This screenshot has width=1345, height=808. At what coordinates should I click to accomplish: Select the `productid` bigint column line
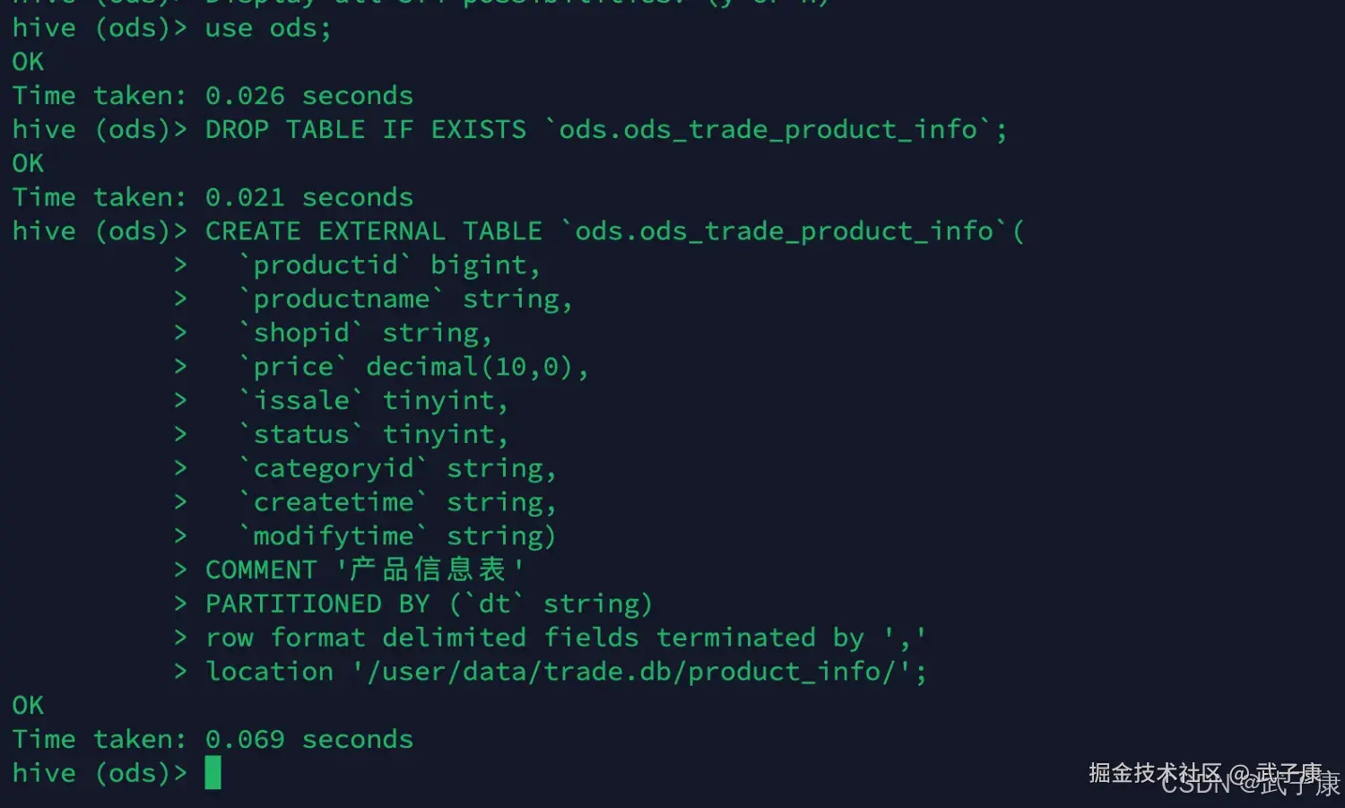389,265
